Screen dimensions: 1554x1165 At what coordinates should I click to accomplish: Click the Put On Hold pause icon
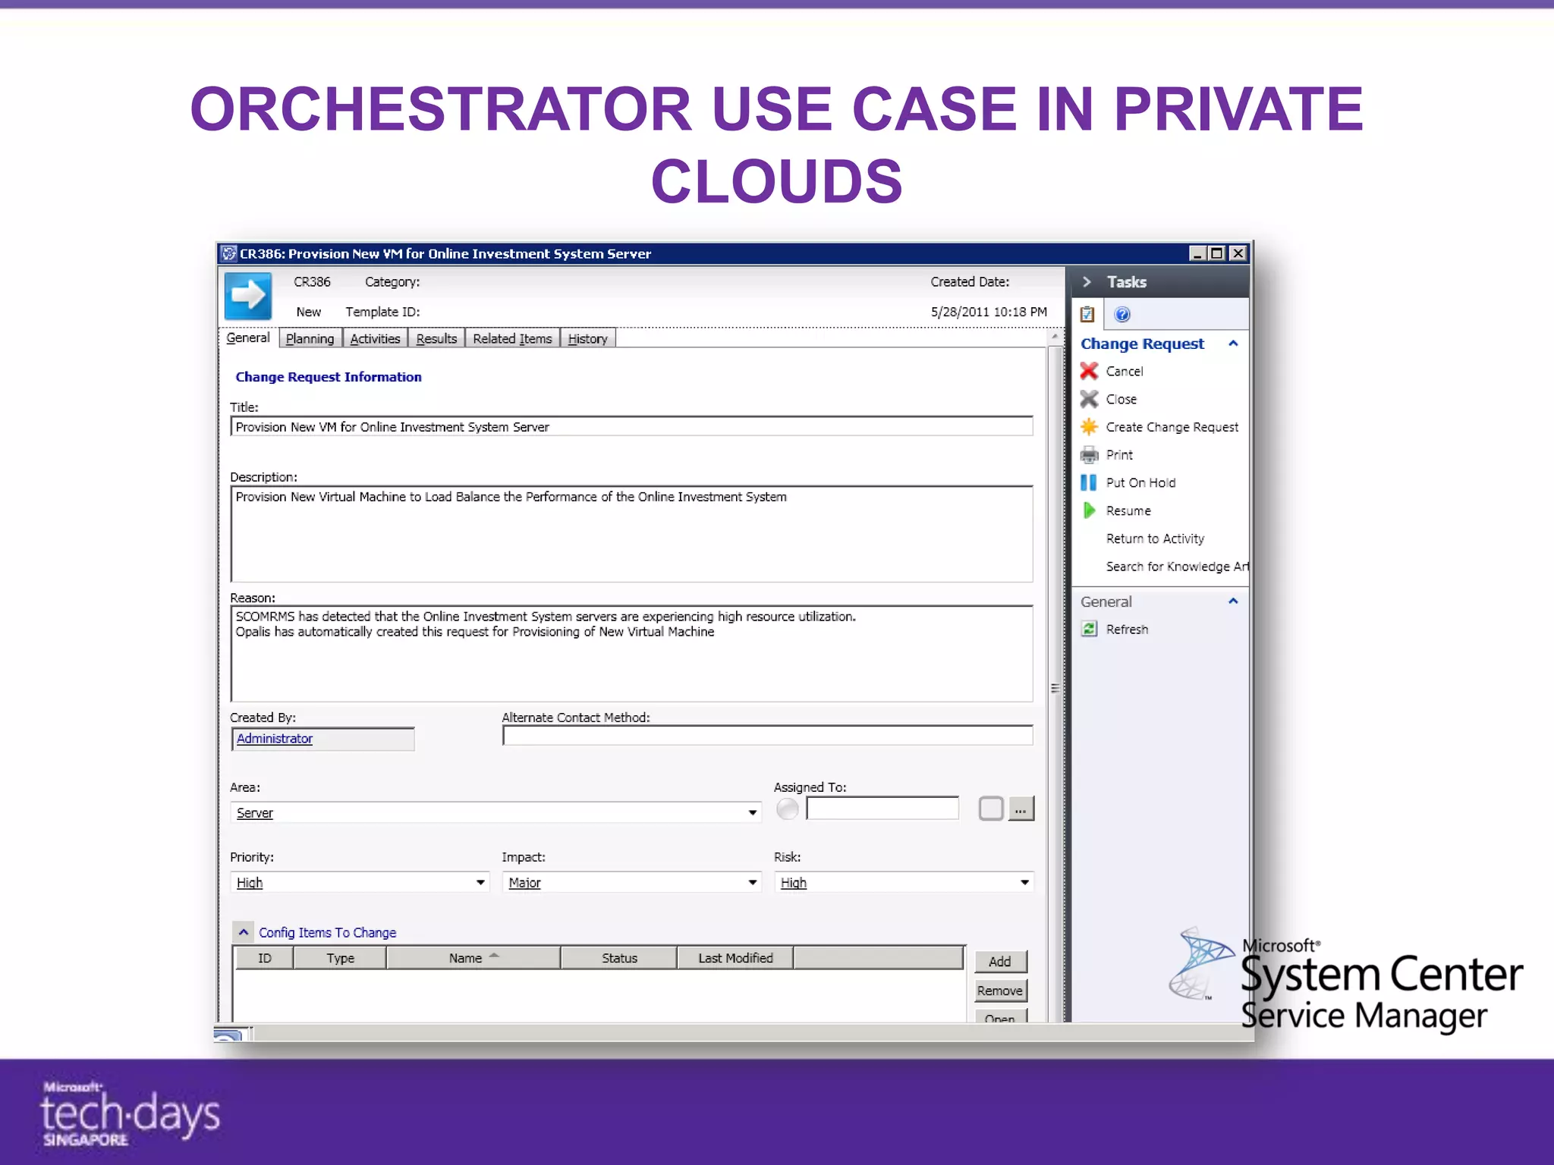(1088, 483)
